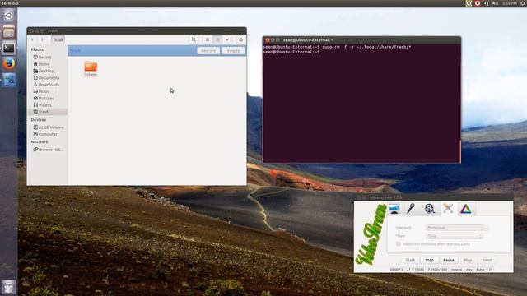Click Empty in the Trash info bar
This screenshot has width=527, height=296.
coord(233,51)
